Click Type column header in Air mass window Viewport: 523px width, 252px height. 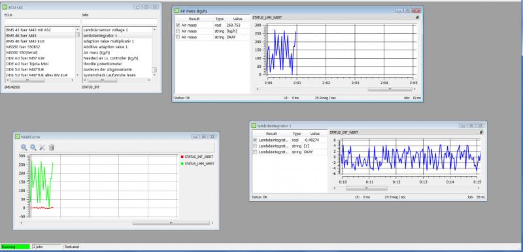[220, 19]
